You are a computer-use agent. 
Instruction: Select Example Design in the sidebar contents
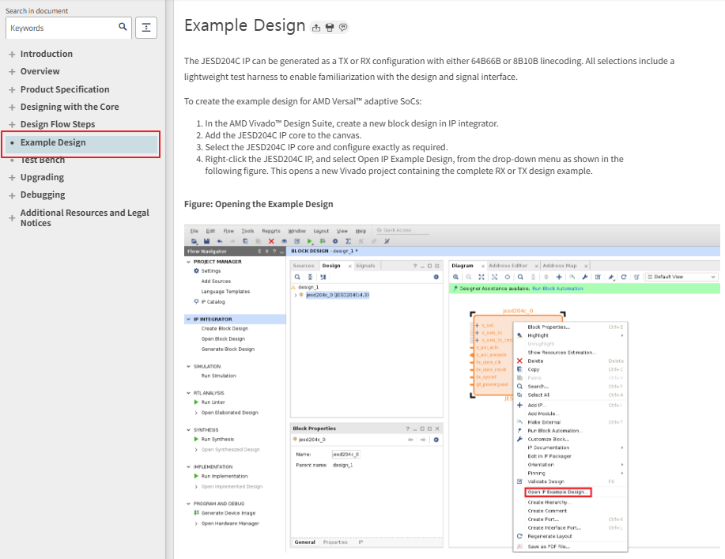tap(81, 143)
